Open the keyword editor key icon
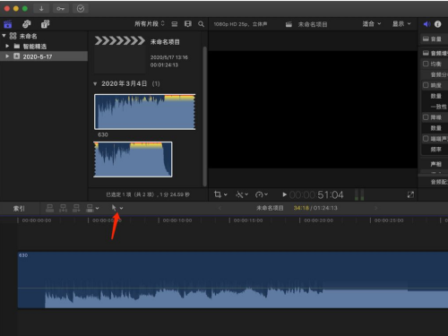 click(61, 9)
